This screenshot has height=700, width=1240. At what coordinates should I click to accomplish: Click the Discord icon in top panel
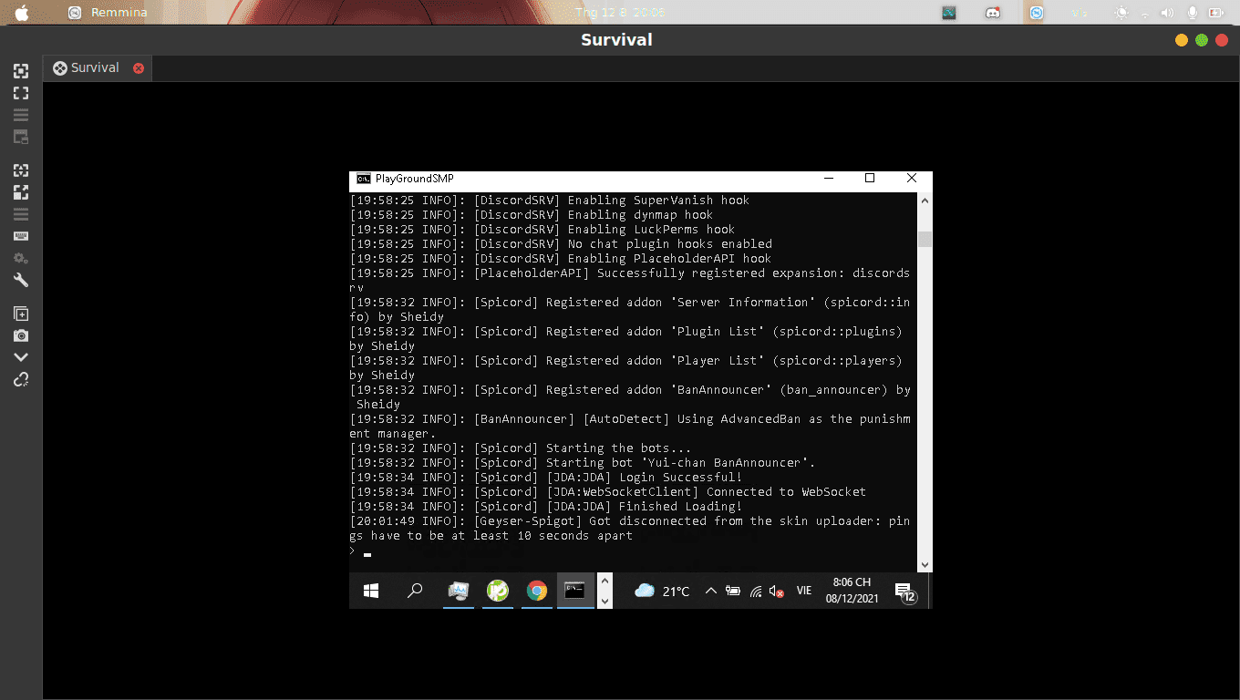(x=993, y=13)
